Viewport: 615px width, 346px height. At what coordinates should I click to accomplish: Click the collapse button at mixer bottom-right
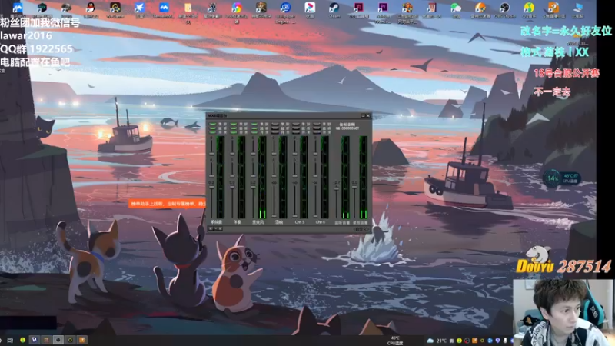tap(361, 229)
